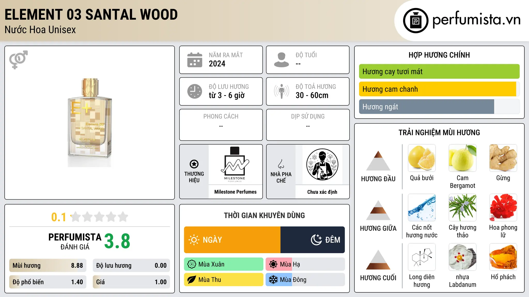Click the longevity value từ 3 - 6 giờ

pos(227,95)
